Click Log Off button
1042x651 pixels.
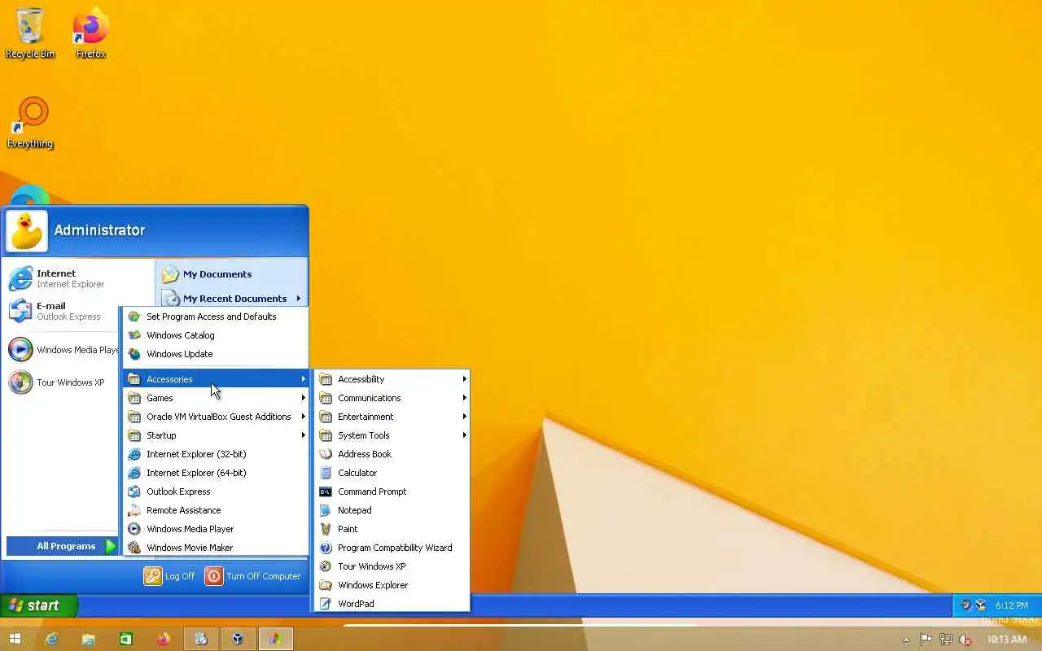(x=170, y=576)
